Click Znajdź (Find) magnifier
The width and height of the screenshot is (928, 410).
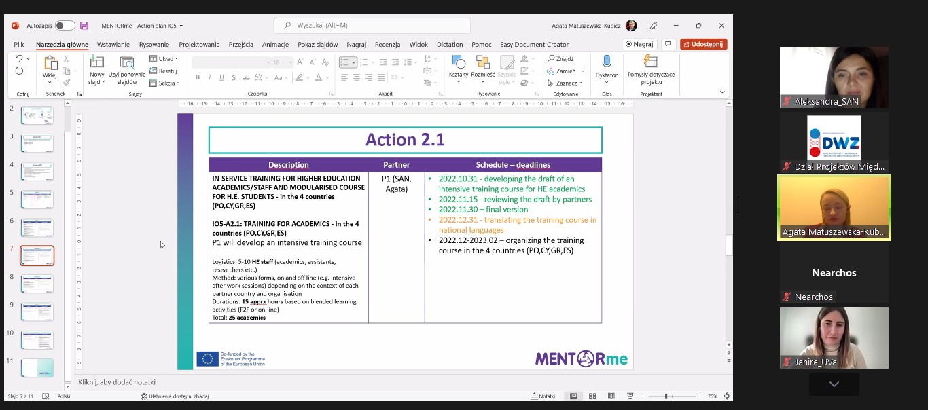[560, 59]
